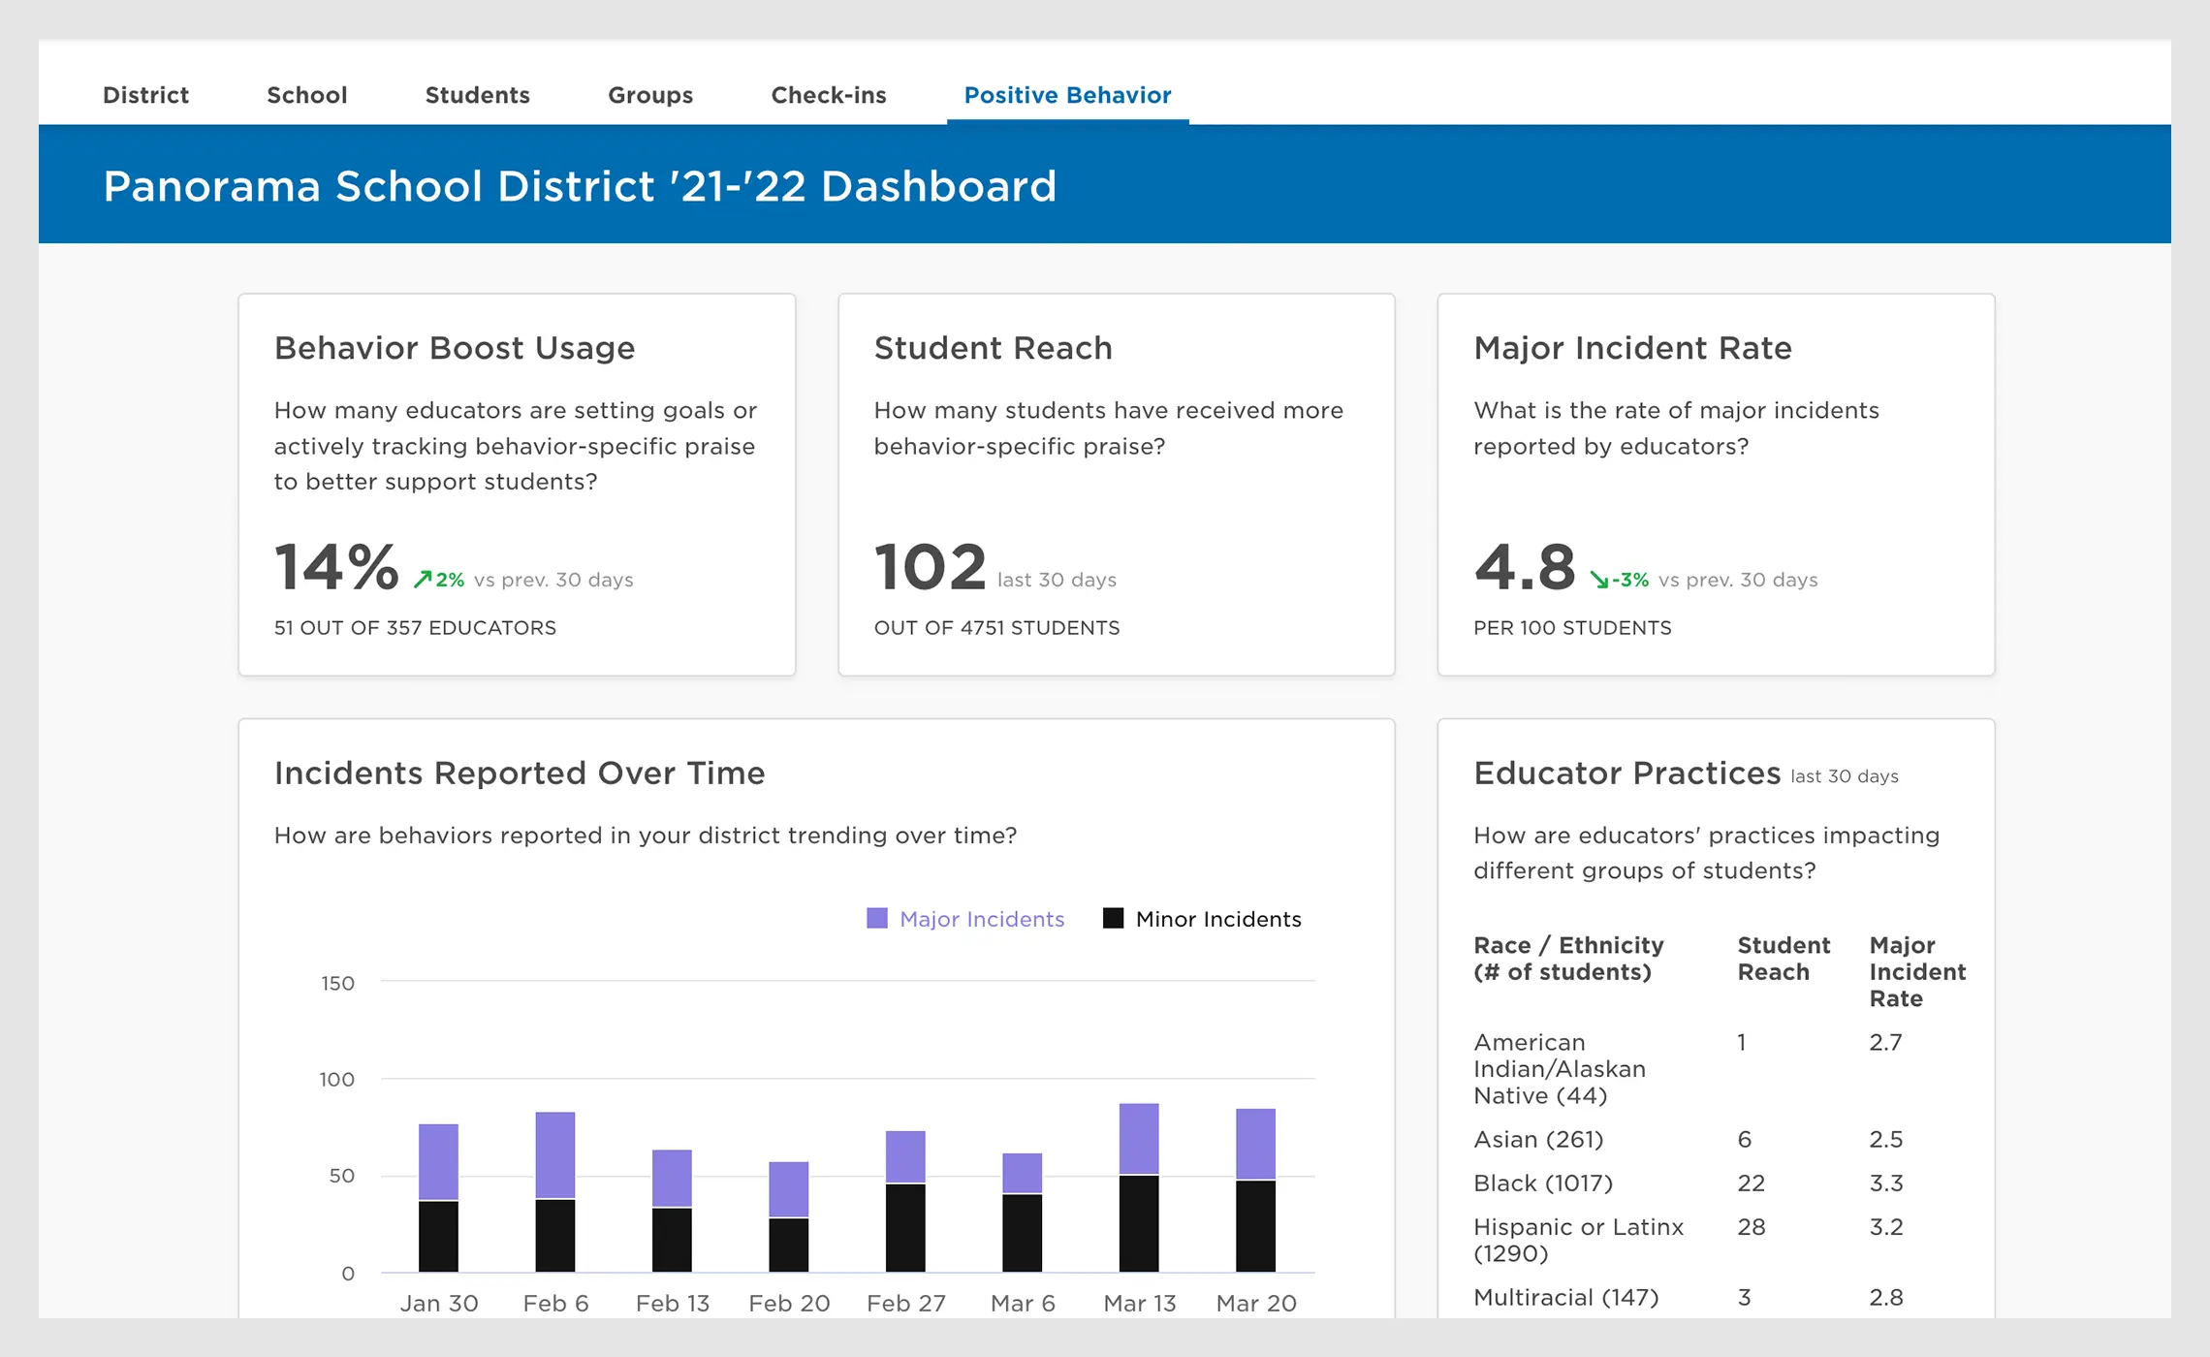The width and height of the screenshot is (2210, 1357).
Task: Click the Mar 20 bar in the chart
Action: (x=1255, y=1190)
